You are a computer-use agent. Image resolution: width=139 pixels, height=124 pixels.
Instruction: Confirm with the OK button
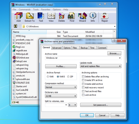(x=87, y=115)
